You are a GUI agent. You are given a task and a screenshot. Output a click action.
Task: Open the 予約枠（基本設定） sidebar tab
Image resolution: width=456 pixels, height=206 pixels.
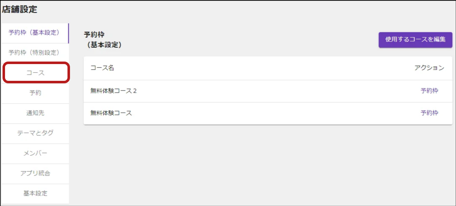point(34,33)
